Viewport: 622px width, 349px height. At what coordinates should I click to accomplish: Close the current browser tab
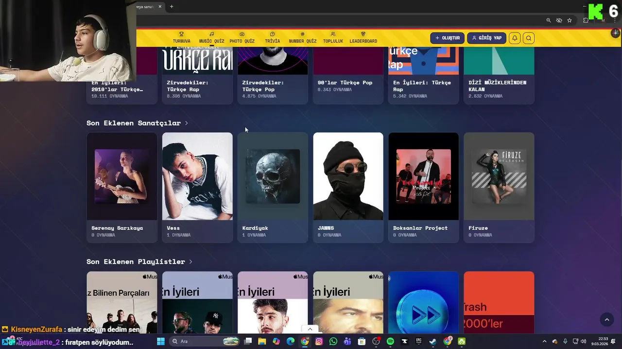click(161, 6)
